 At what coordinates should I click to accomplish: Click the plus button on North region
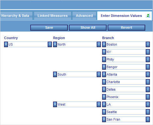(x=55, y=44)
